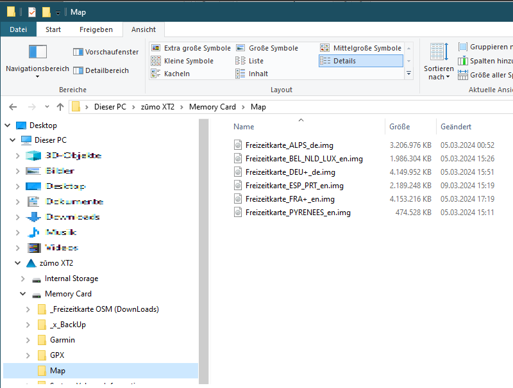Select Downloads in navigation tree
Image resolution: width=513 pixels, height=388 pixels.
pos(72,217)
